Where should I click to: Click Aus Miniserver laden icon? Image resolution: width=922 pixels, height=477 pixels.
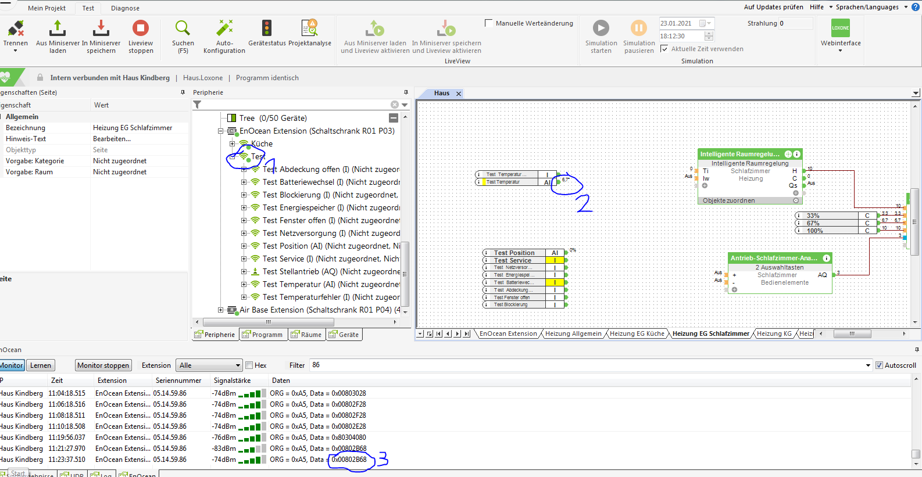click(58, 28)
